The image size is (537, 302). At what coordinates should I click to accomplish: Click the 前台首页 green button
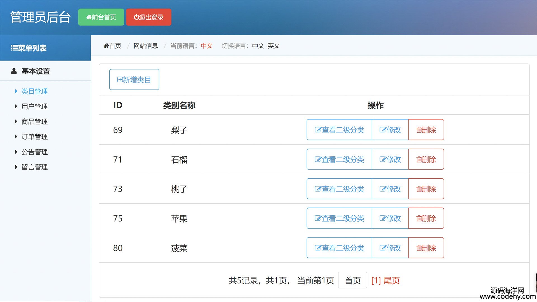pos(101,17)
